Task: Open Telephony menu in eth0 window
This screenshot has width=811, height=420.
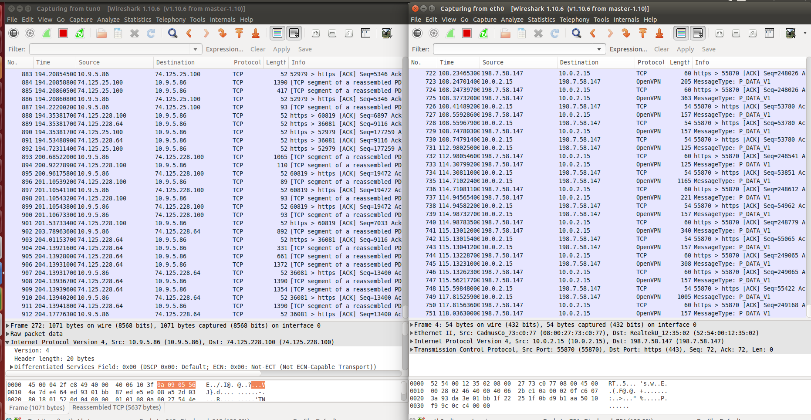Action: (574, 20)
